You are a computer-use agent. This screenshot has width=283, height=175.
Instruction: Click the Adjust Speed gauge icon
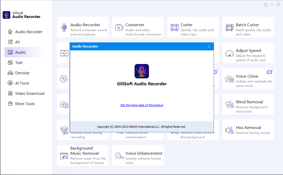(x=229, y=53)
